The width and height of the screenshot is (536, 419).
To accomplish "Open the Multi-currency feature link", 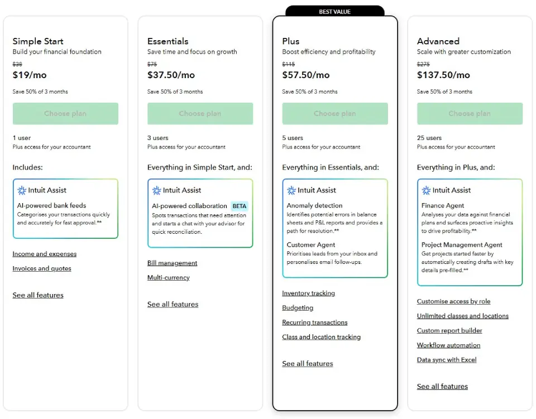I will [x=169, y=277].
